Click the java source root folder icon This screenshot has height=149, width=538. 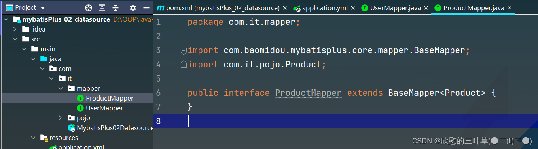coord(44,59)
